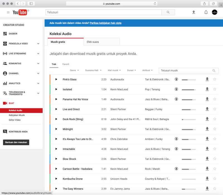The height and width of the screenshot is (195, 223).
Task: Open the notifications bell
Action: pos(207,12)
